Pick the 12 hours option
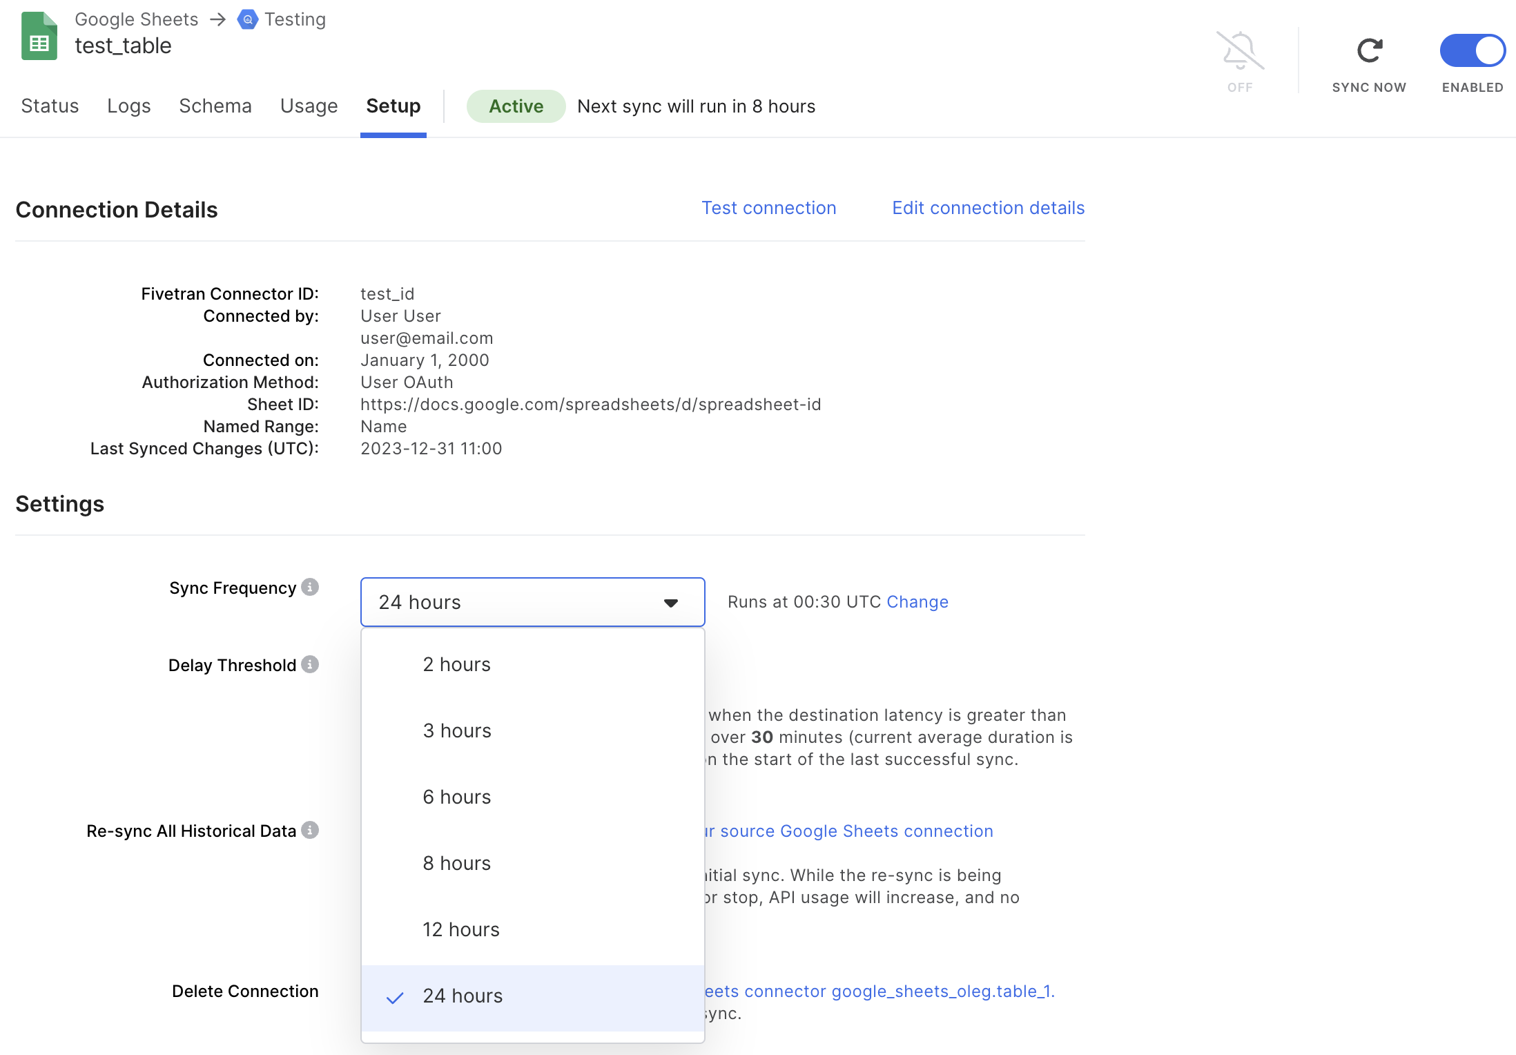Screen dimensions: 1516x1055 [x=532, y=929]
